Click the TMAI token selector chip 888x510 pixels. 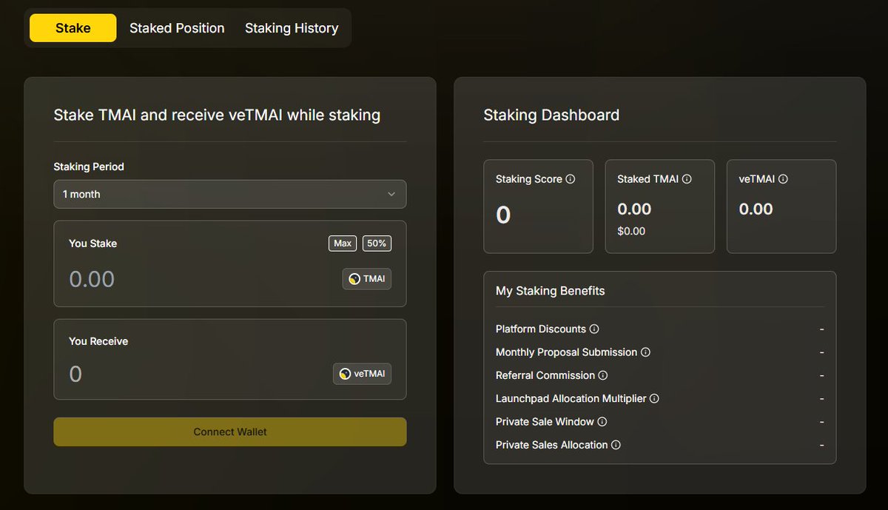[x=366, y=279]
